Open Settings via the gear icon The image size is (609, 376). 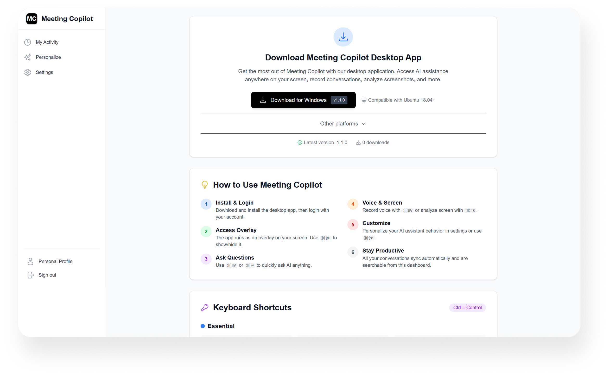click(x=28, y=72)
